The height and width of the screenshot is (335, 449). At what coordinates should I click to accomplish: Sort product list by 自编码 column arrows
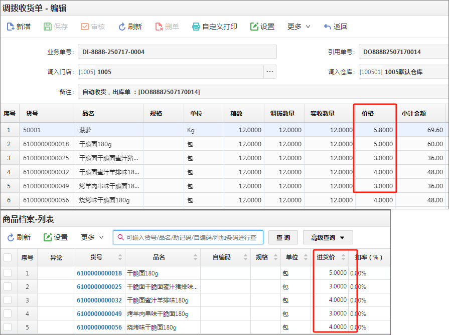[x=245, y=257]
